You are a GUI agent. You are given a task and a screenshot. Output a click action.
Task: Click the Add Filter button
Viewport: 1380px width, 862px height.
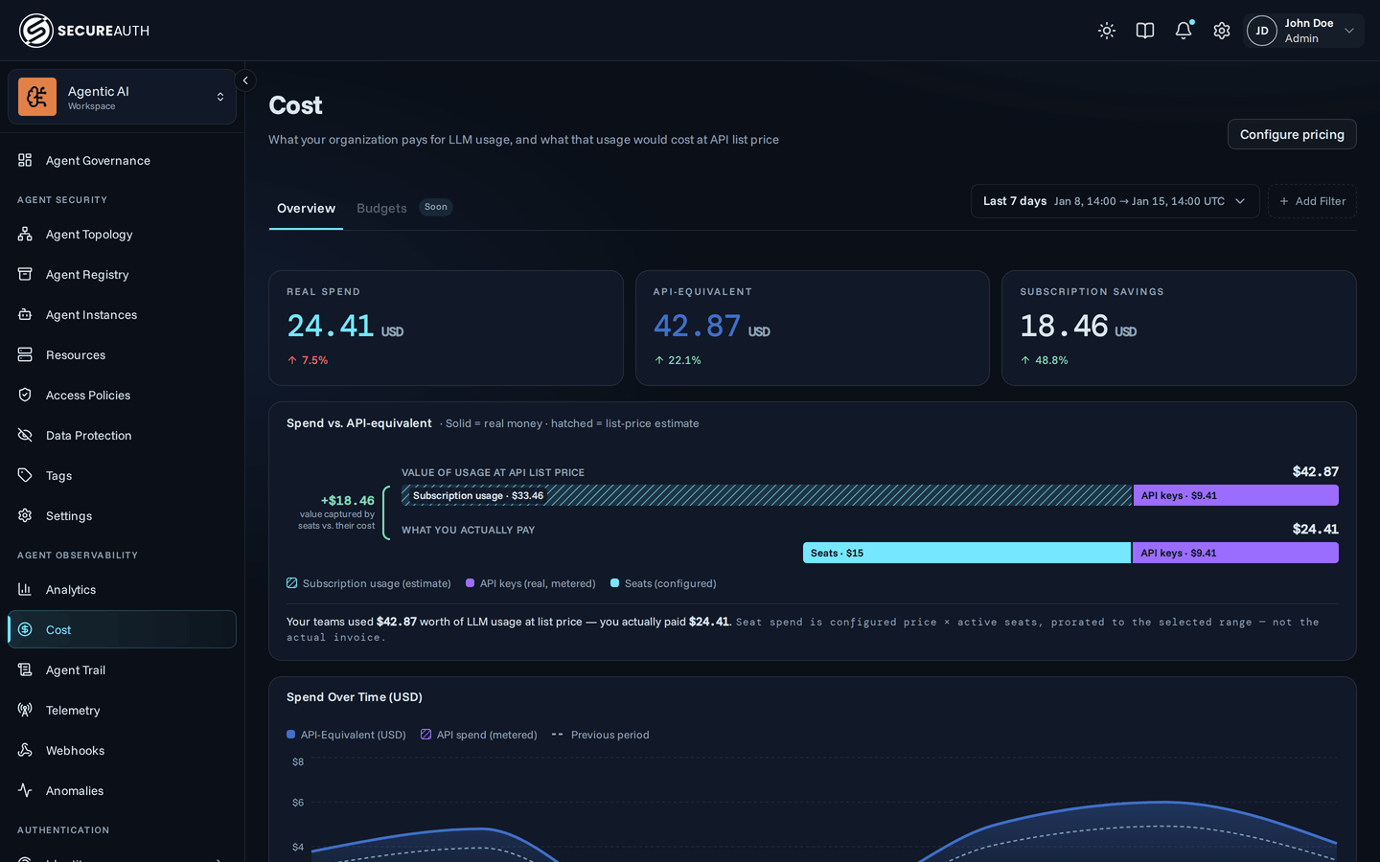coord(1312,201)
